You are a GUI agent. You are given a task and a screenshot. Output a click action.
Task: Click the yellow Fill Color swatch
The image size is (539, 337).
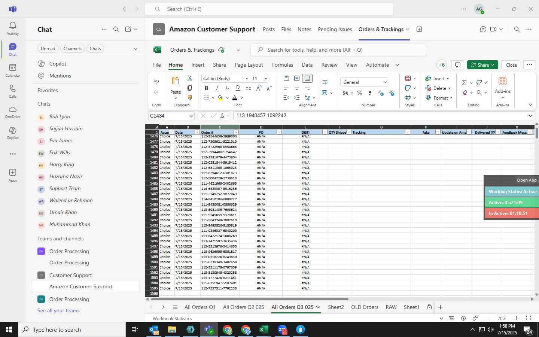click(220, 98)
